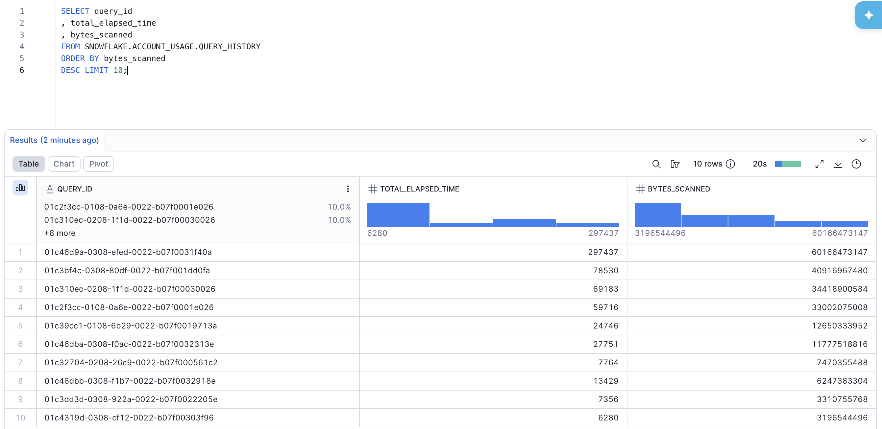Click row 4 query ID 01c2f3cc cell
This screenshot has height=429, width=882.
point(198,307)
